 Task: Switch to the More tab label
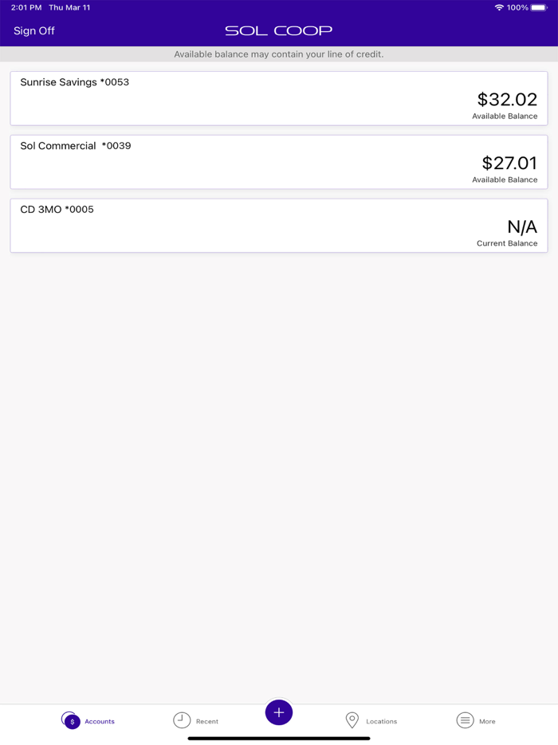click(487, 721)
